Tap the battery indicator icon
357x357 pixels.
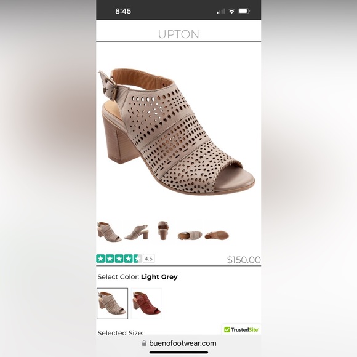(x=244, y=11)
